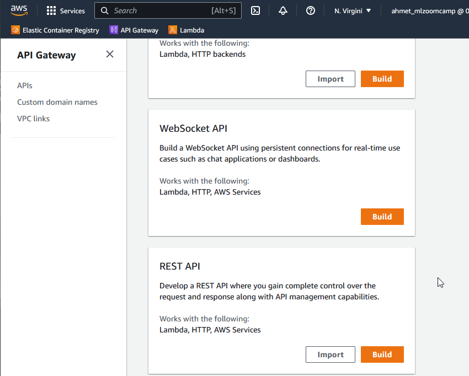Click the search magnifier icon
The width and height of the screenshot is (469, 376).
(104, 11)
